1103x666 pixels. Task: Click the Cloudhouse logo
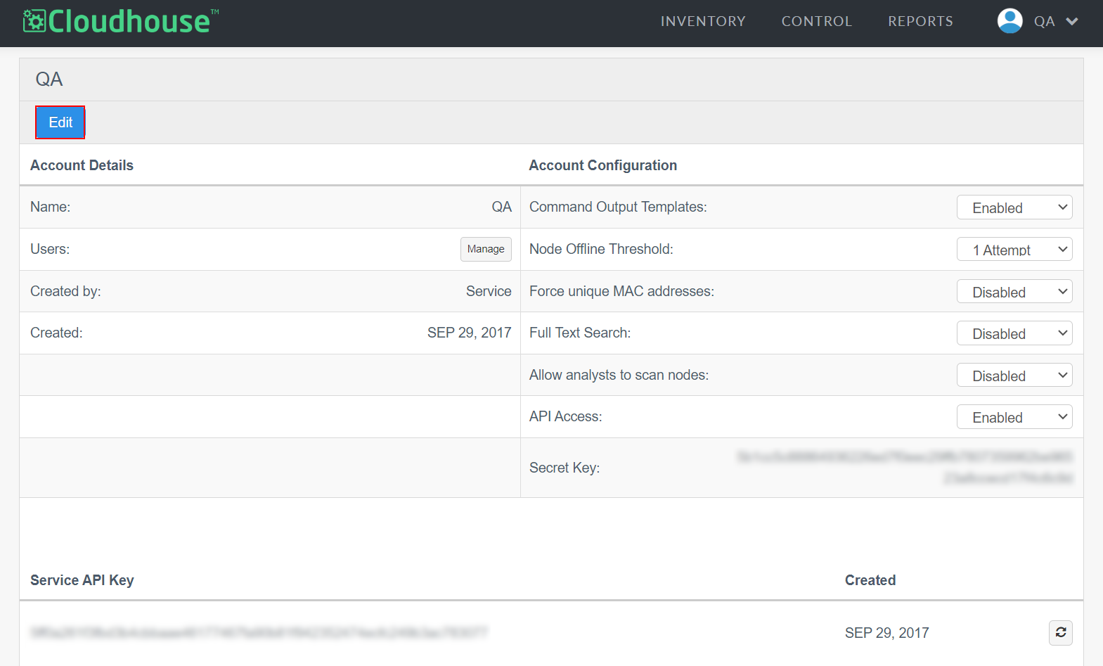[121, 21]
